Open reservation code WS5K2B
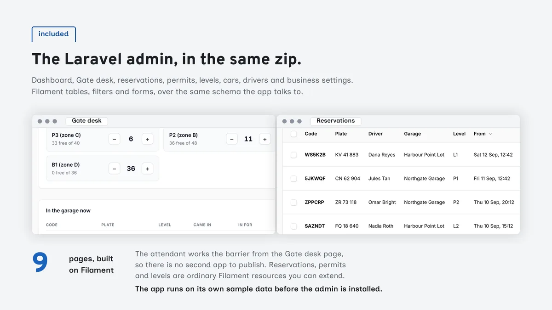552x310 pixels. (315, 155)
